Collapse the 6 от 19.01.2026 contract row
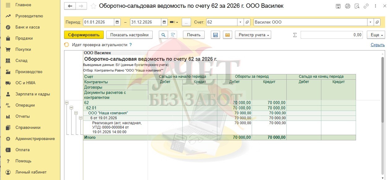This screenshot has width=391, height=180. pyautogui.click(x=80, y=118)
